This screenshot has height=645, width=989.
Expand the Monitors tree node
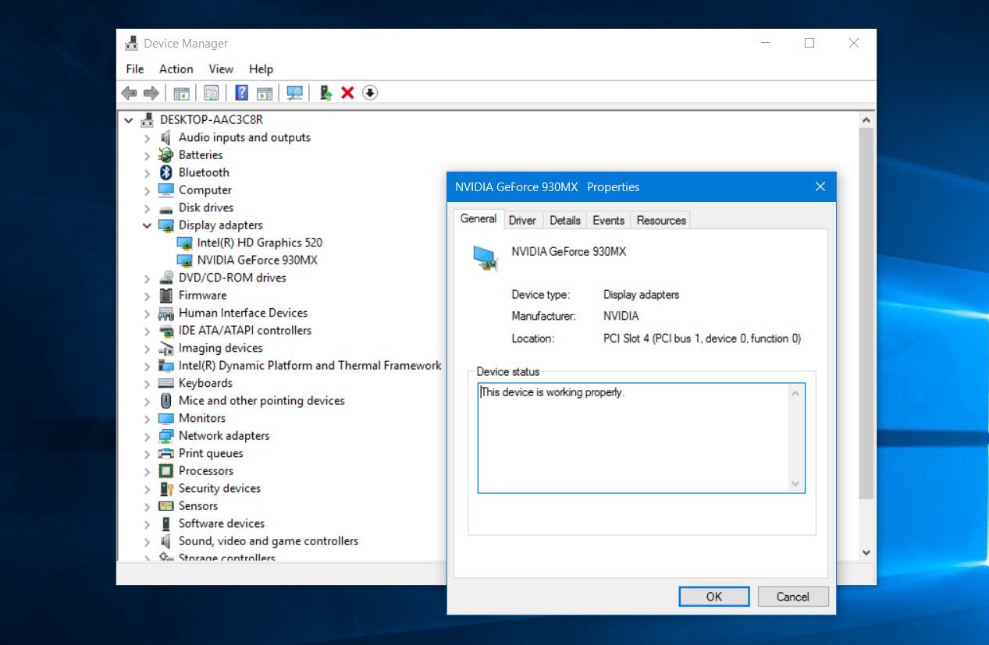click(x=148, y=418)
